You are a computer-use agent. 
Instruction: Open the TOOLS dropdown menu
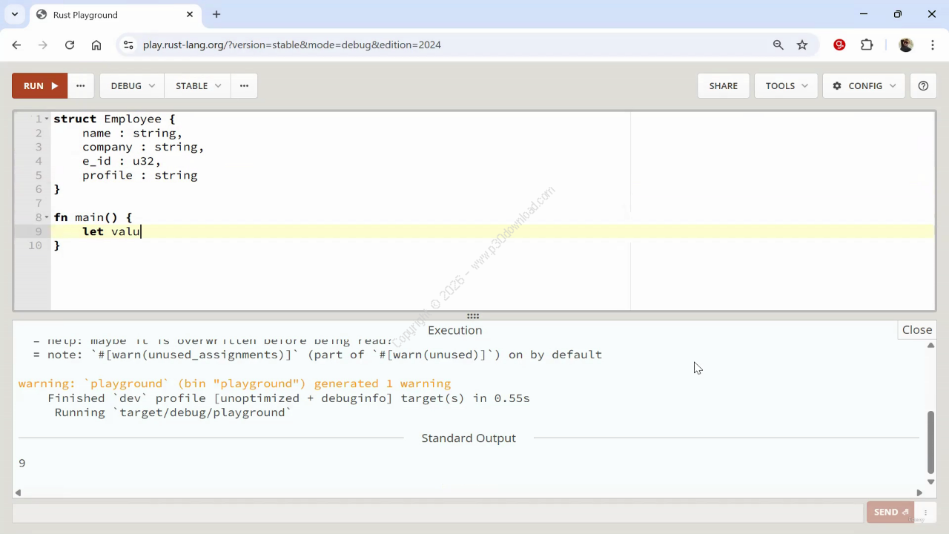(x=786, y=86)
